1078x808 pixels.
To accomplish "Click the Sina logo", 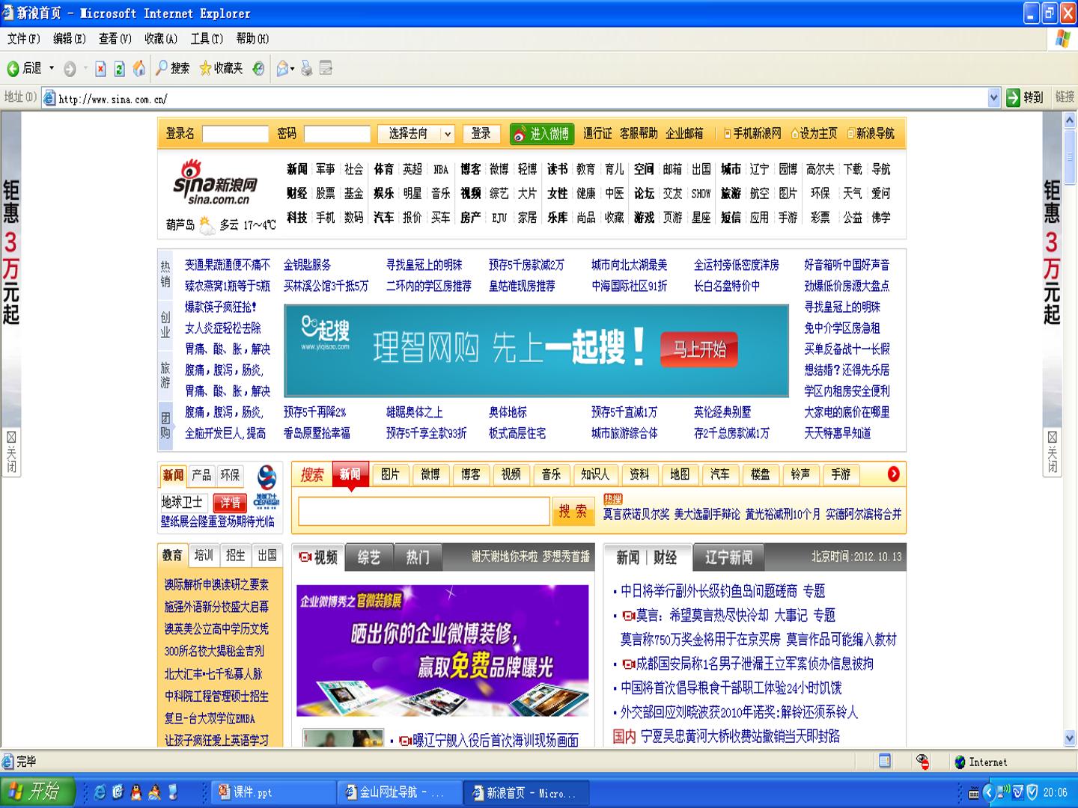I will [x=216, y=182].
